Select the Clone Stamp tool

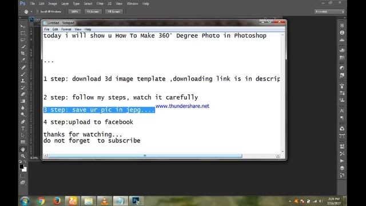pyautogui.click(x=23, y=81)
